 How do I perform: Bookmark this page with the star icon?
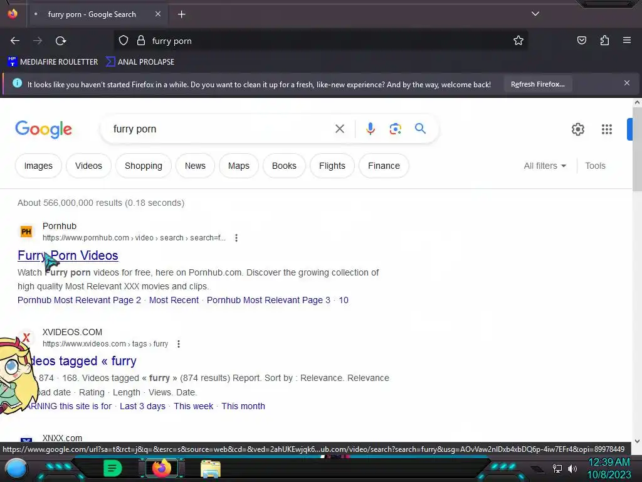click(518, 41)
